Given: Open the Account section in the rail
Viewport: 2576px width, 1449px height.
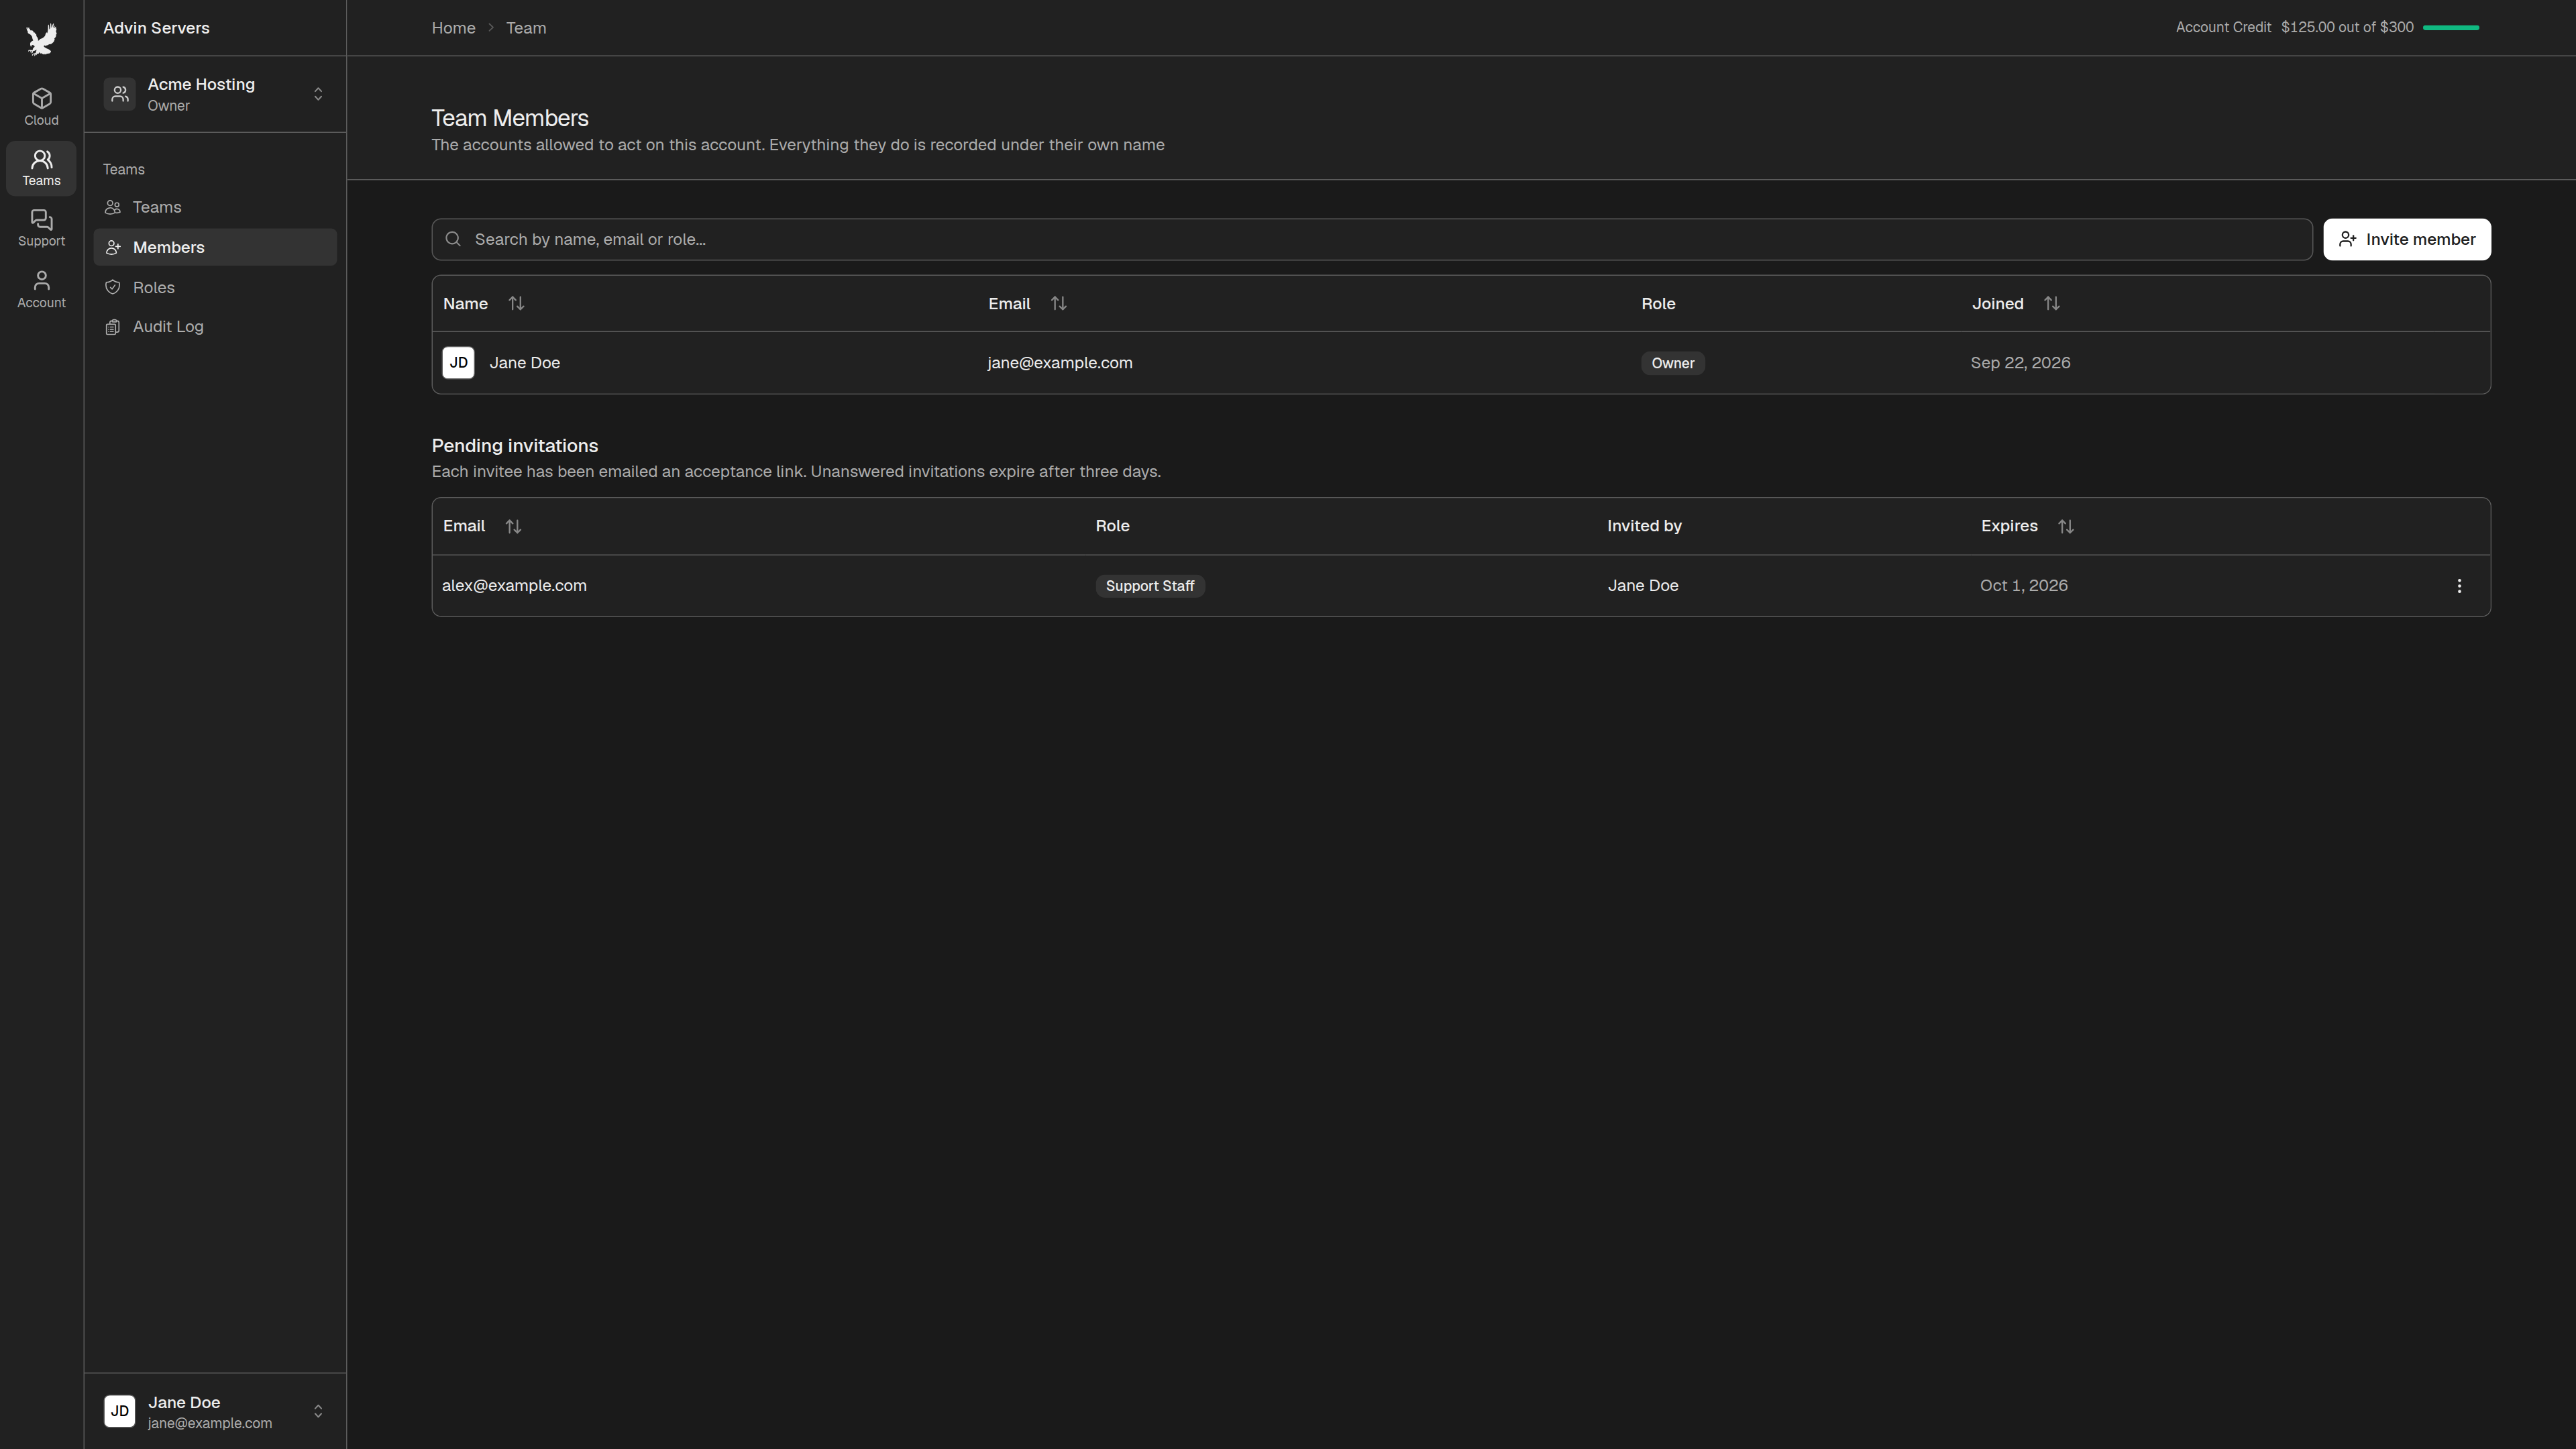Looking at the screenshot, I should pyautogui.click(x=41, y=289).
